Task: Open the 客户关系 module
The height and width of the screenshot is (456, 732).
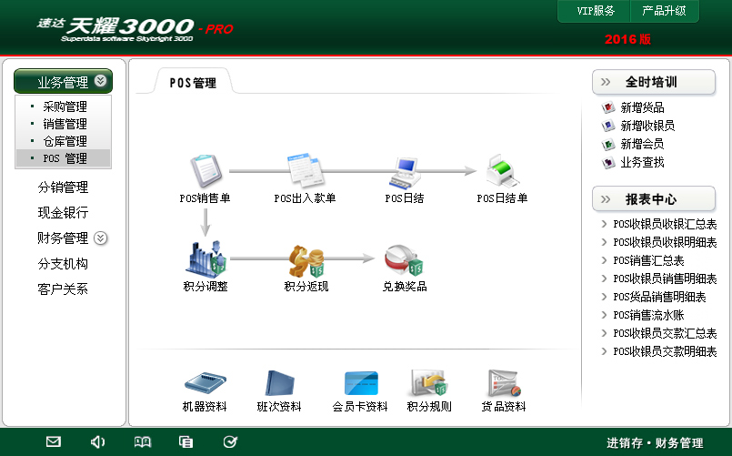Action: [63, 289]
